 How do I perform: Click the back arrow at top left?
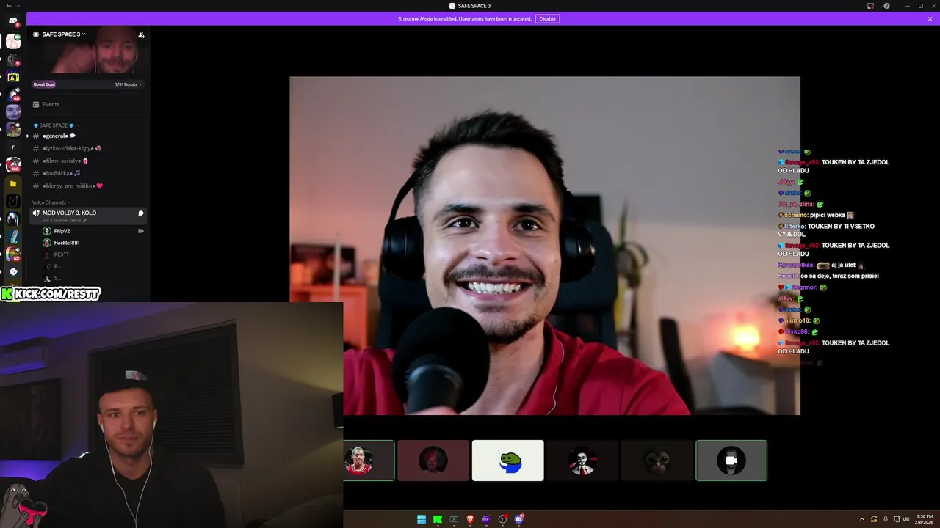pos(7,6)
